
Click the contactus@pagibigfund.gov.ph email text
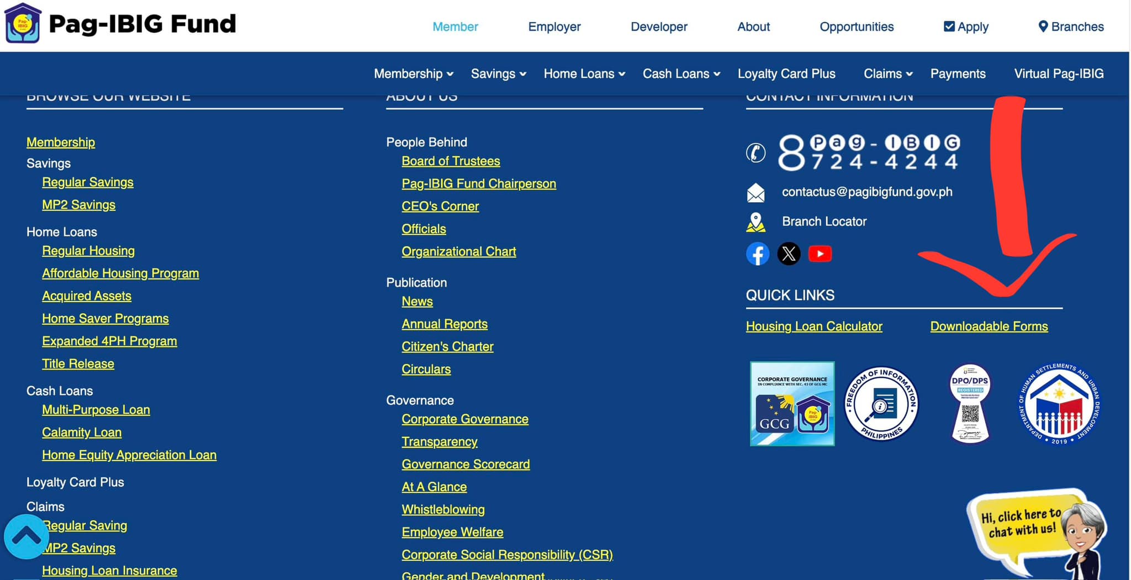click(867, 192)
